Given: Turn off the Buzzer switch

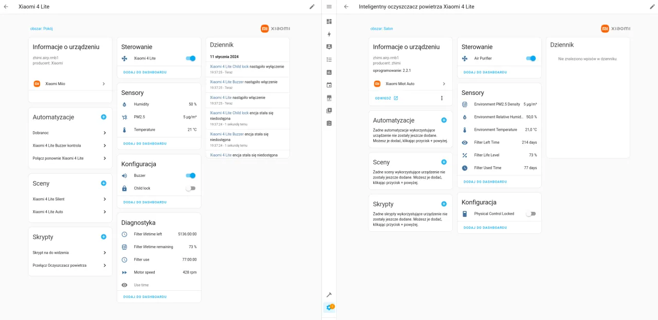Looking at the screenshot, I should [190, 175].
